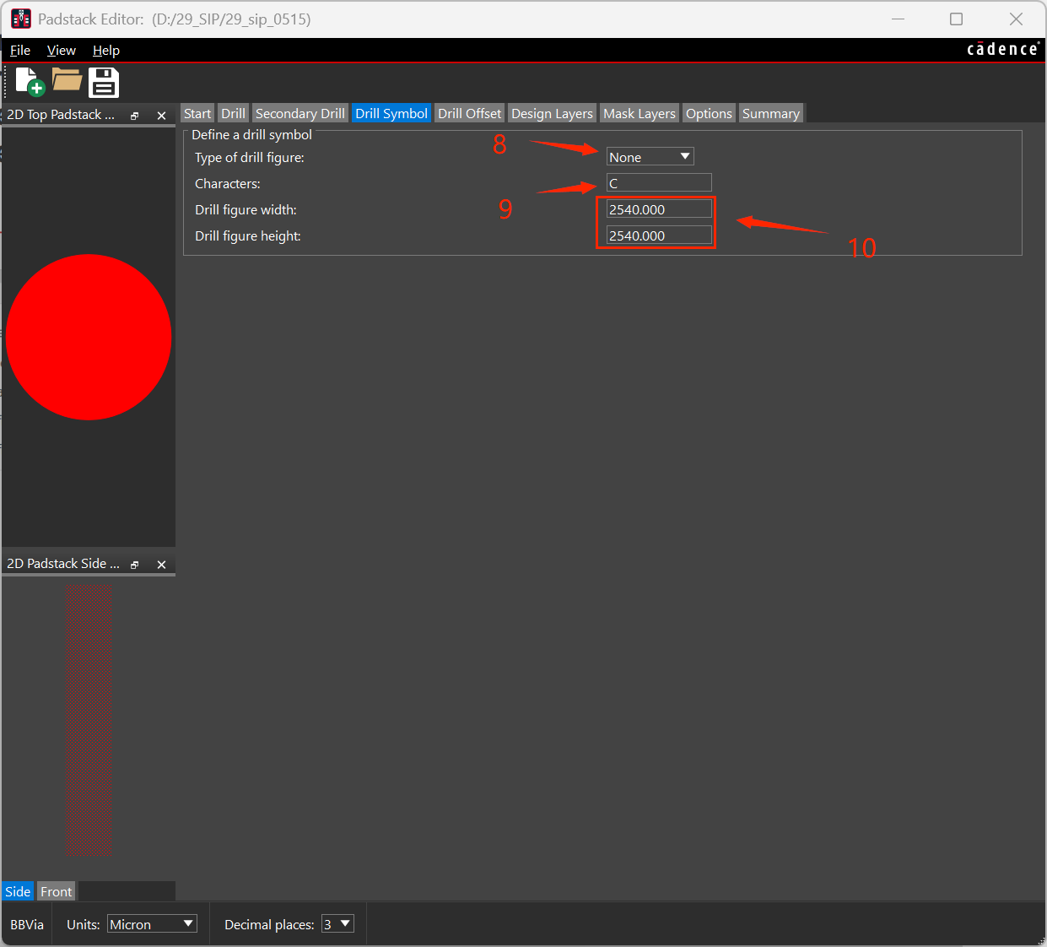Click the red circular pad preview
Image resolution: width=1047 pixels, height=947 pixels.
89,337
